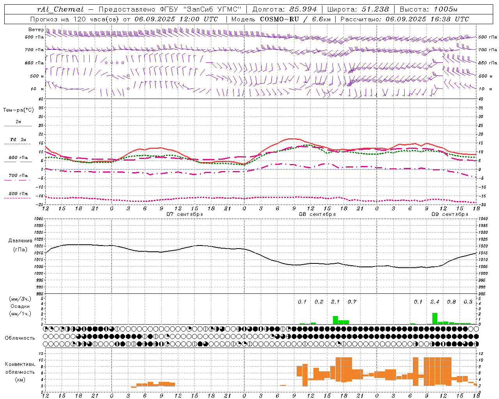Click the 0.3 precipitation total value

[468, 302]
